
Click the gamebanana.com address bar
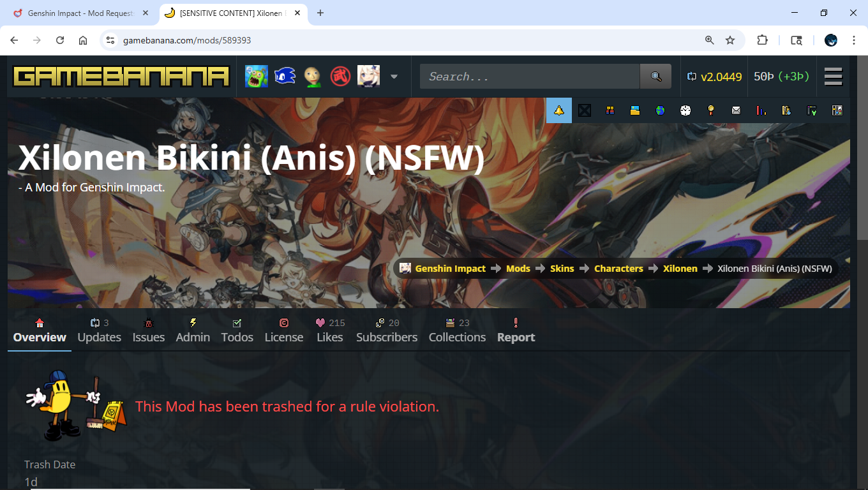(408, 40)
